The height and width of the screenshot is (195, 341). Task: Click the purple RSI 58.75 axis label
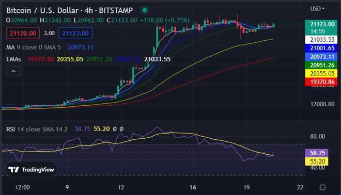point(317,153)
